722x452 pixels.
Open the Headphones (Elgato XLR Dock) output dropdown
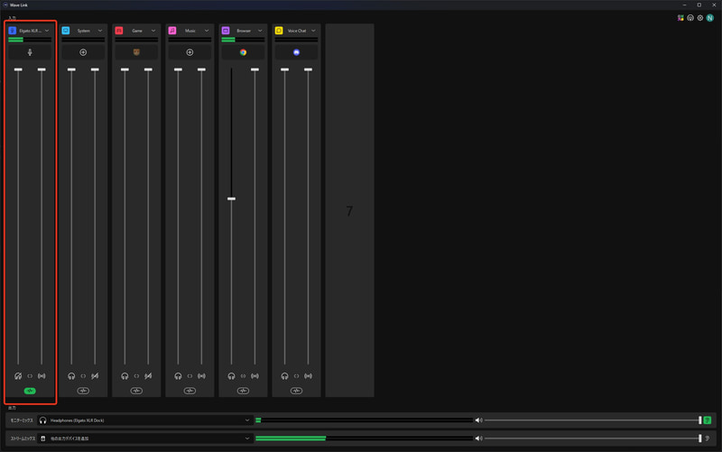tap(144, 420)
